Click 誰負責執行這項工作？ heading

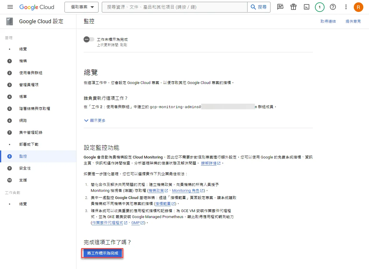[106, 98]
